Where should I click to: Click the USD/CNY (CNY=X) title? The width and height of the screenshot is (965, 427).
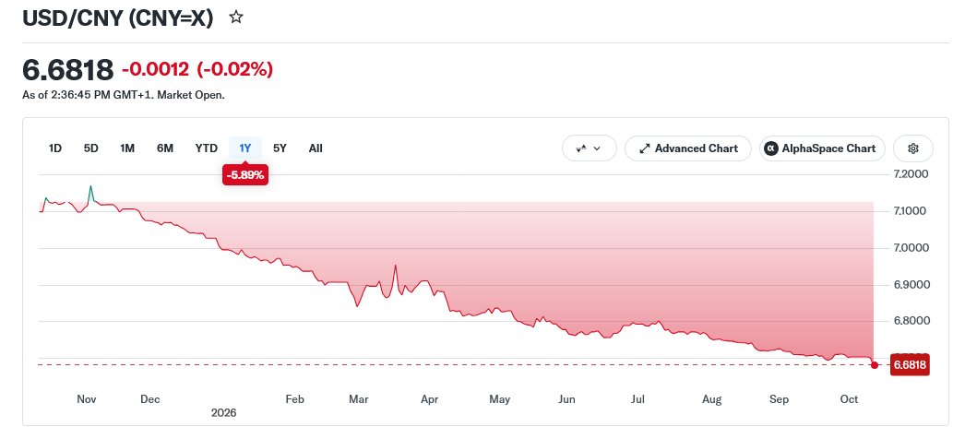coord(117,18)
